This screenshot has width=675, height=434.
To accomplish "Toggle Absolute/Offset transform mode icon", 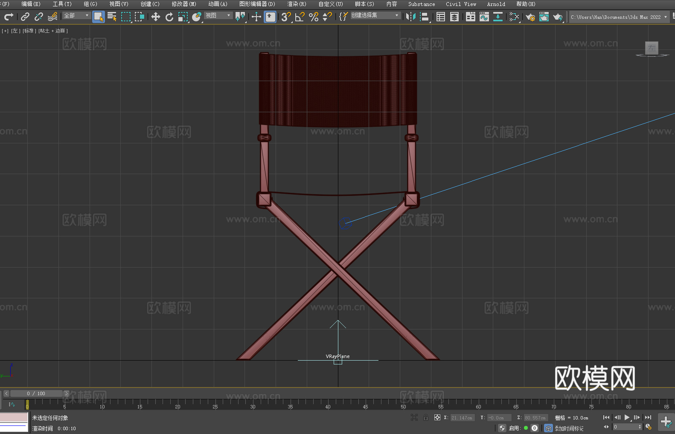I will coord(437,417).
